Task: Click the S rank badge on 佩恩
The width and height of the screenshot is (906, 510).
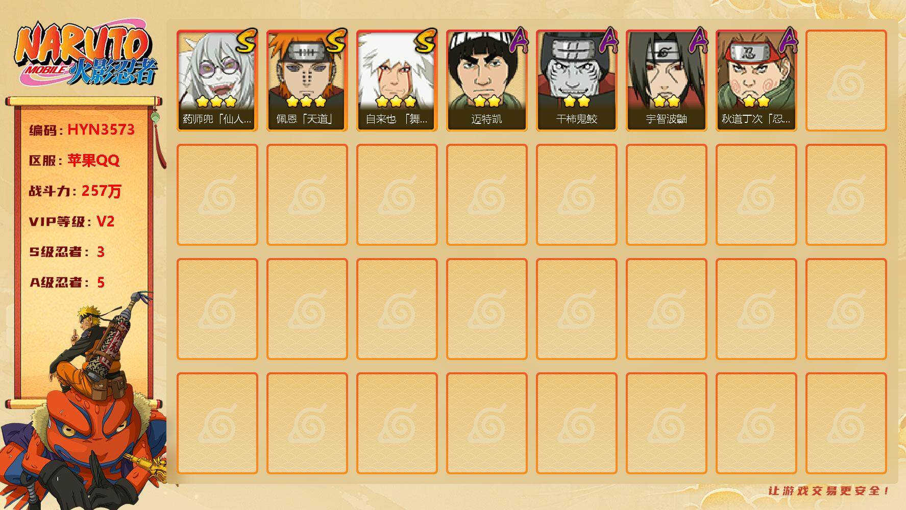Action: click(336, 41)
